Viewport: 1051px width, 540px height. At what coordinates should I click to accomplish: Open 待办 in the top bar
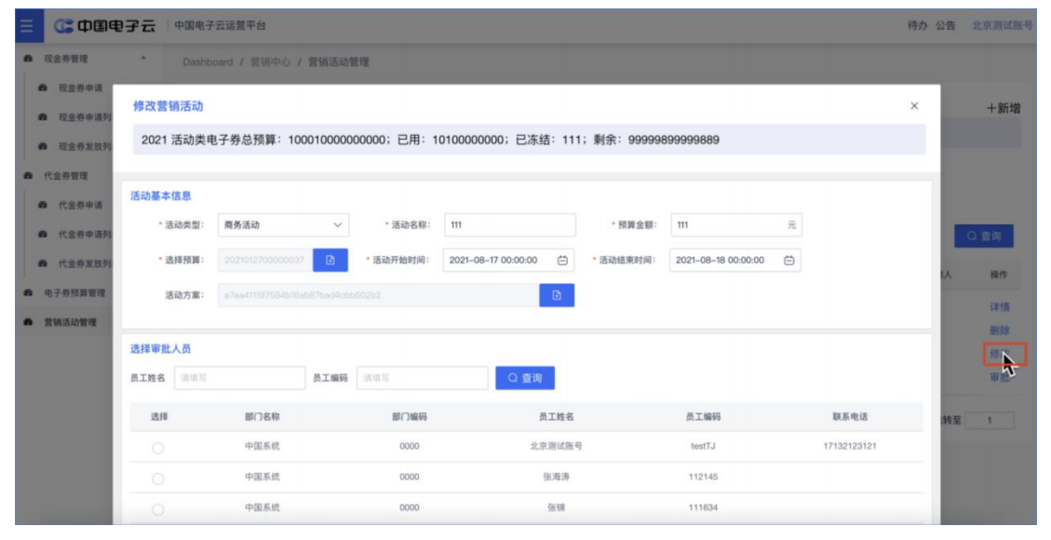tap(918, 25)
